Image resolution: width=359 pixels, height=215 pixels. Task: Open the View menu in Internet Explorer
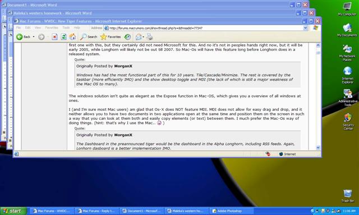click(38, 27)
